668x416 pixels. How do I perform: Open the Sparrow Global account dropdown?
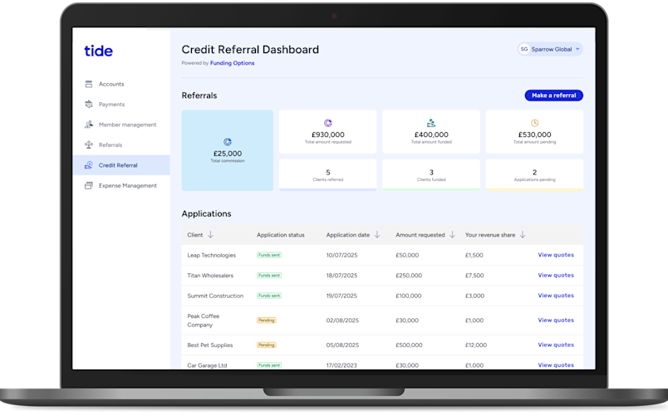tap(550, 49)
